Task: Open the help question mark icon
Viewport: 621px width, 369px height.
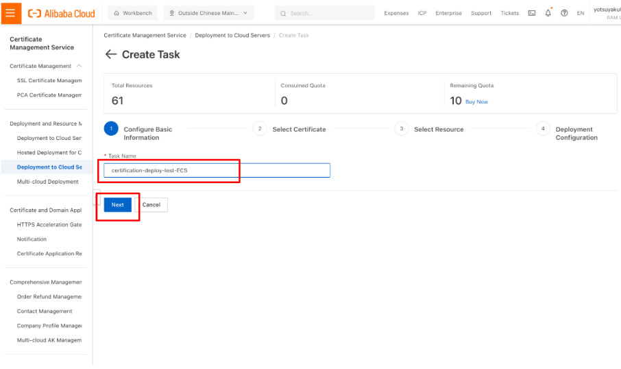Action: (x=564, y=13)
